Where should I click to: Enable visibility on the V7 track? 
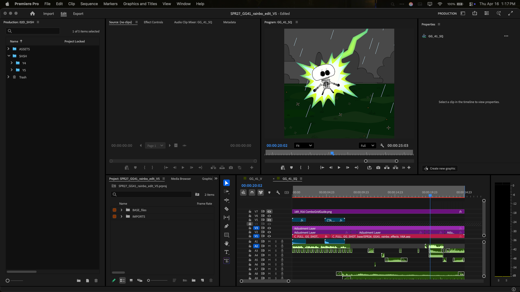point(269,211)
